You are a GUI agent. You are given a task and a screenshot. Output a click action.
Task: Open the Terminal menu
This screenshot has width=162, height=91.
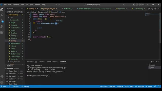pyautogui.click(x=37, y=5)
